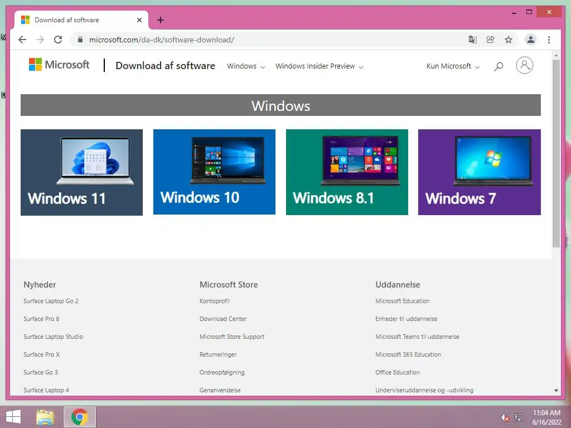Open the Chrome profile avatar

pyautogui.click(x=531, y=40)
